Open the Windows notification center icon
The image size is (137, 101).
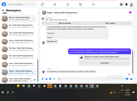pyautogui.click(x=133, y=92)
